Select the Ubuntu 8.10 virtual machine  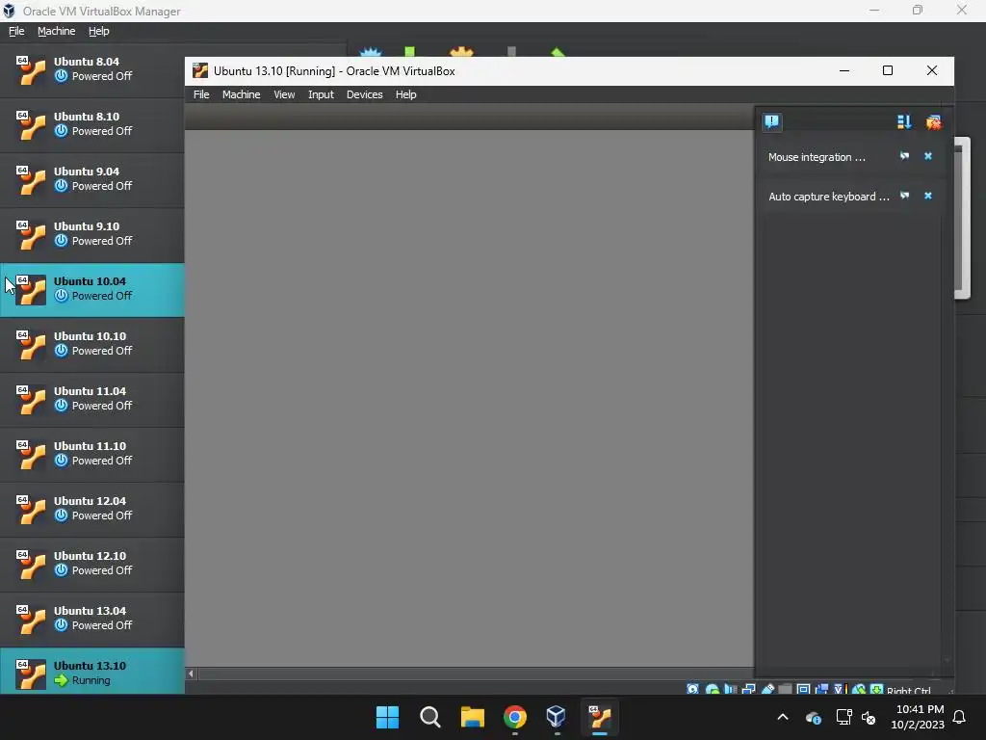pos(91,124)
